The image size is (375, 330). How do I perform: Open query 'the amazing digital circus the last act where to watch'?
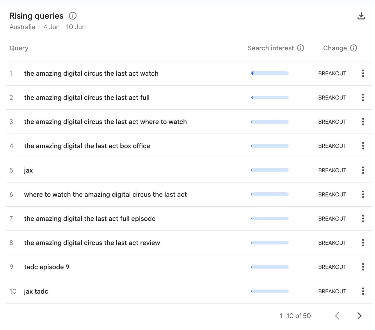[x=105, y=122]
